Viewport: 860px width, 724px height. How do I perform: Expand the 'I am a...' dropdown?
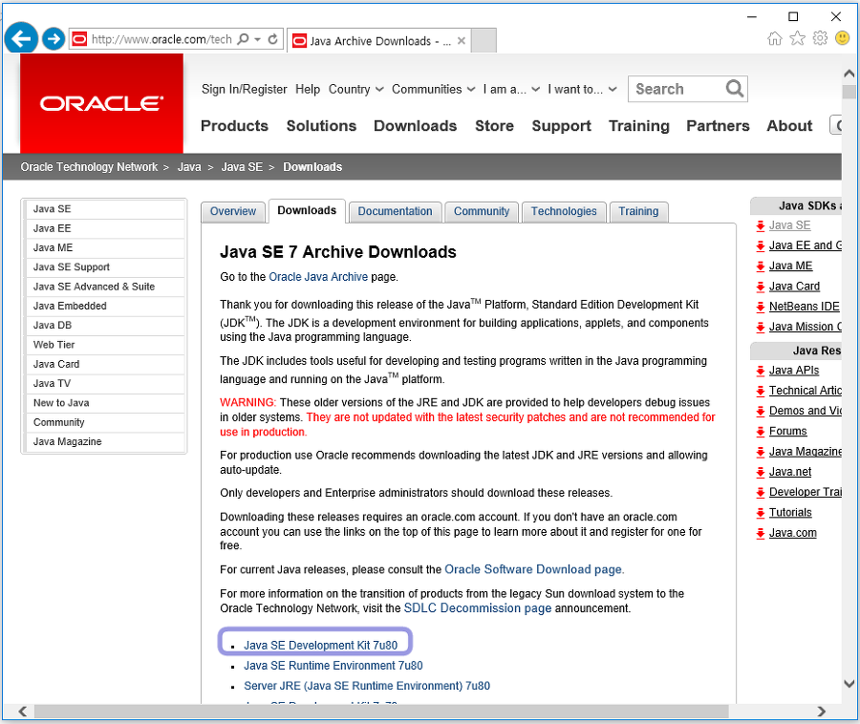point(511,90)
